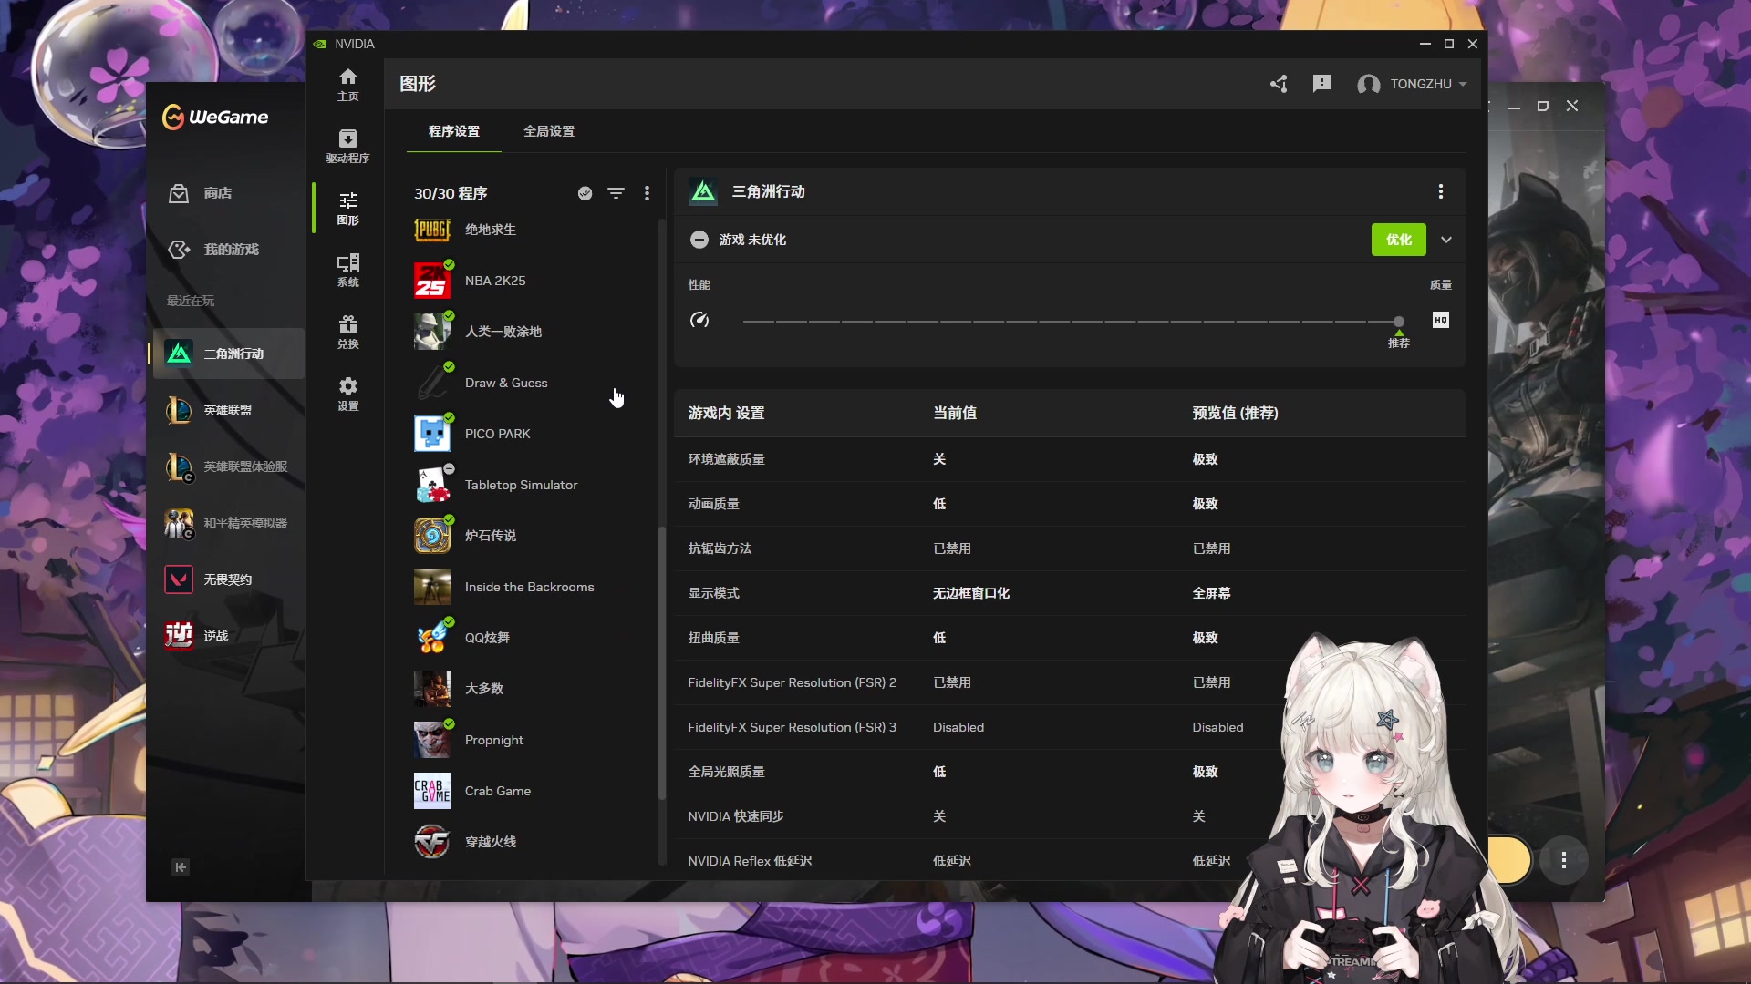Click the share icon in header

tap(1279, 84)
